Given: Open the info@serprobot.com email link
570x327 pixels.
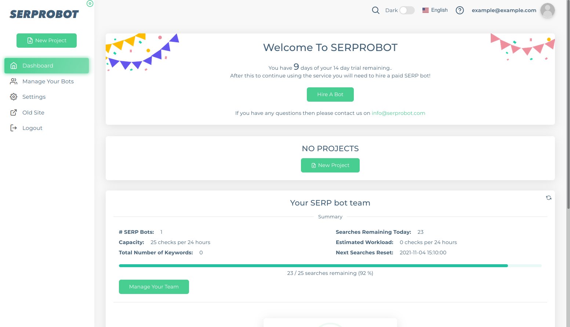Looking at the screenshot, I should pyautogui.click(x=398, y=113).
